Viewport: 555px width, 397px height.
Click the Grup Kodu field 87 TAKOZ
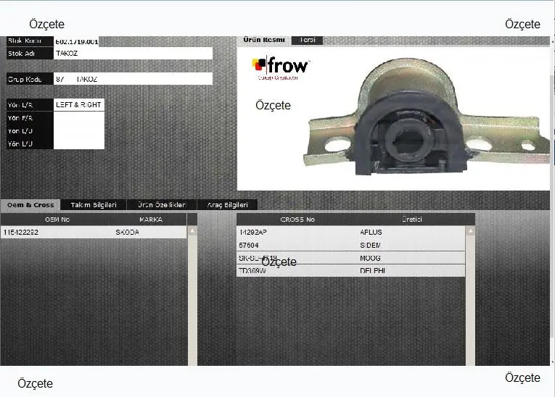click(x=133, y=79)
